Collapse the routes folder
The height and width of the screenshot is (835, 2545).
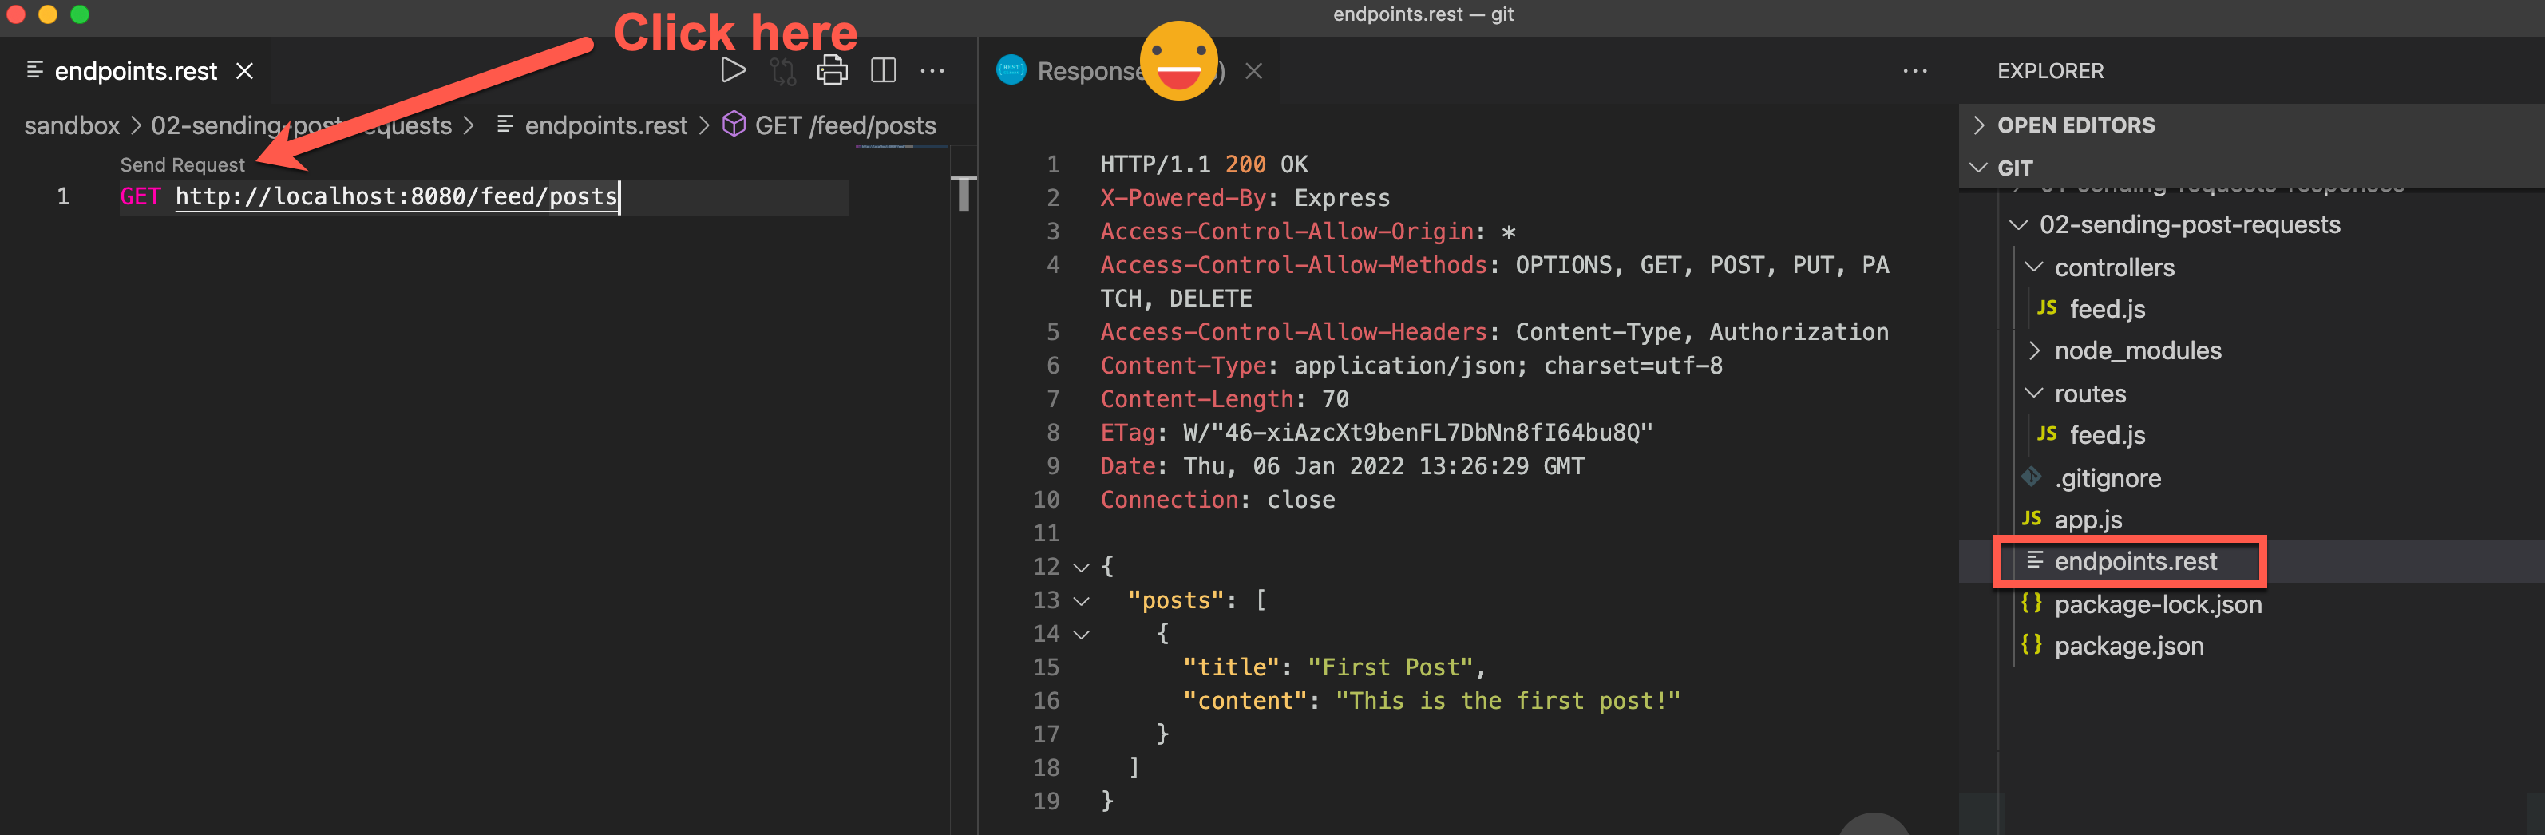pos(2035,392)
